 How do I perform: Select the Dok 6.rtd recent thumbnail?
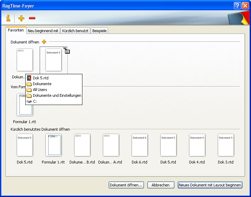coord(140,145)
